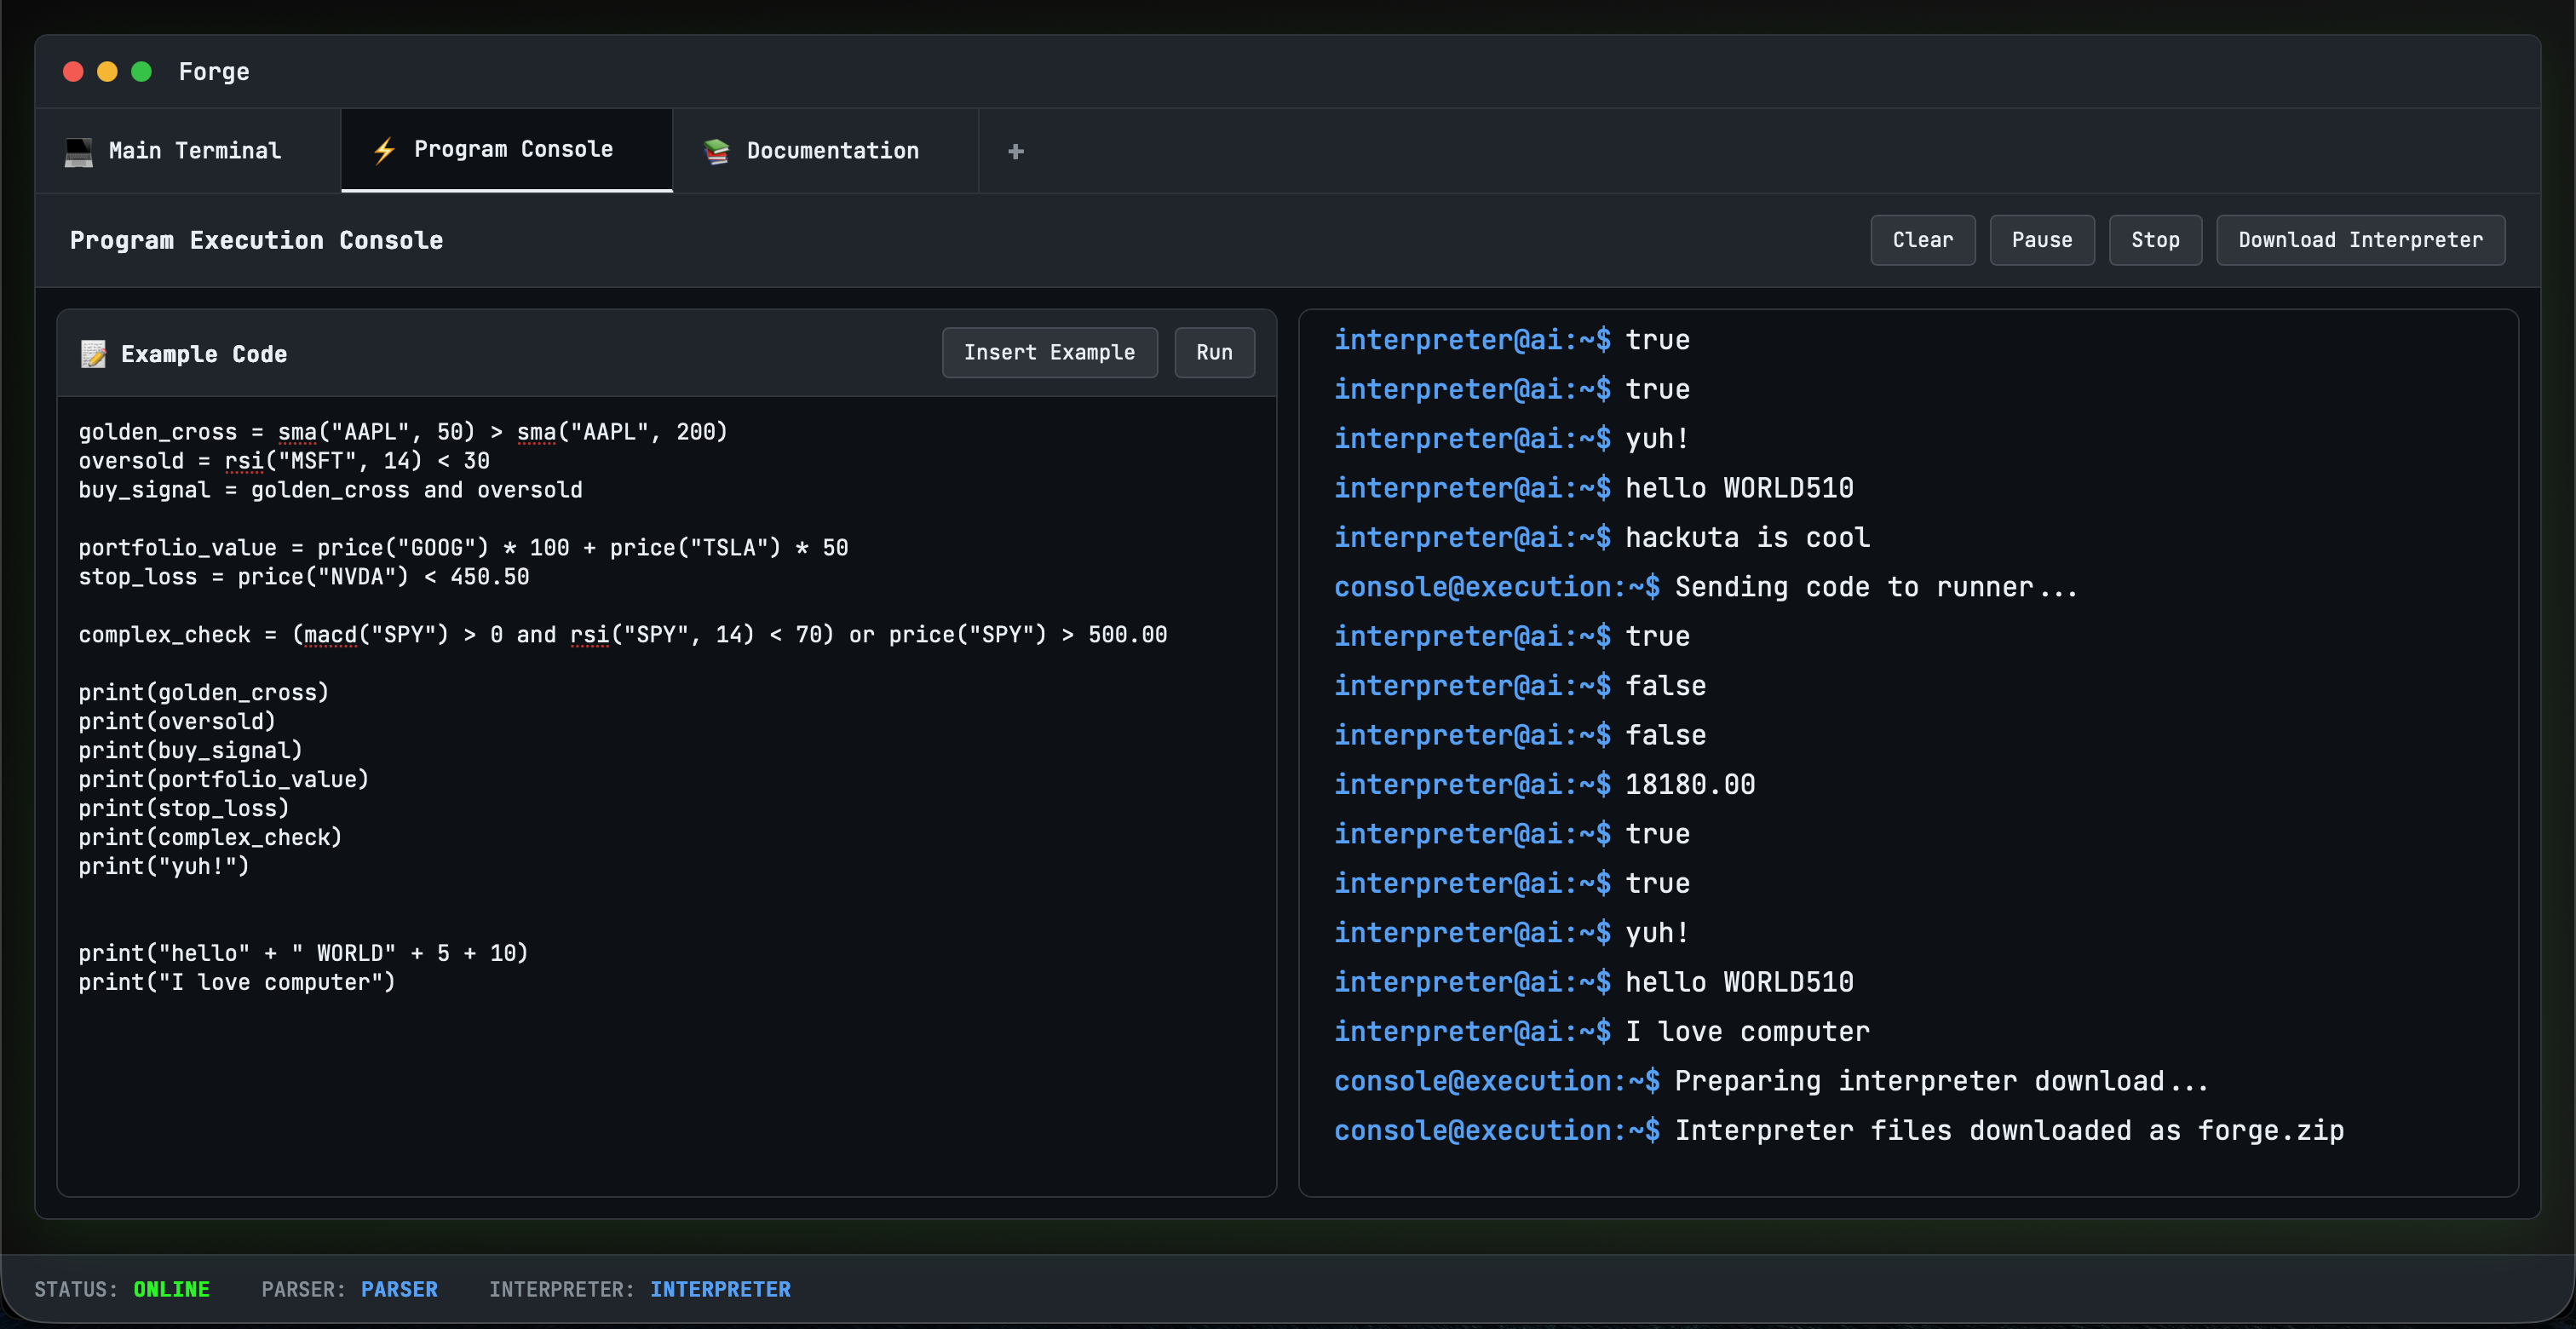Click the ONLINE status indicator
The image size is (2576, 1329).
(171, 1289)
